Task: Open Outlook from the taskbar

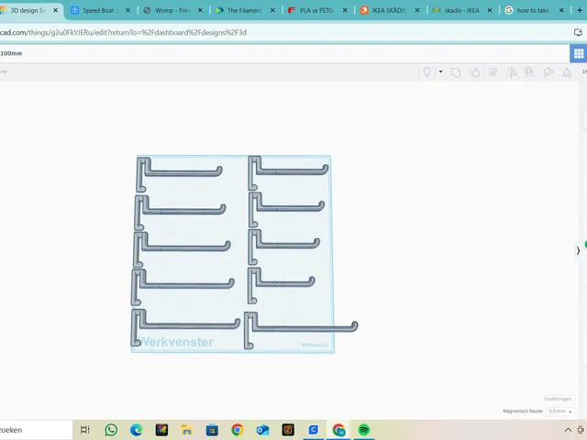Action: pyautogui.click(x=263, y=430)
